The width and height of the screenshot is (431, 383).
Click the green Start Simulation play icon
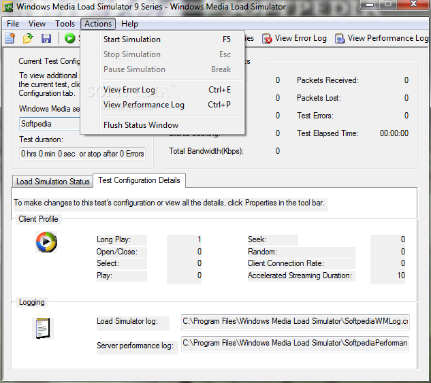pyautogui.click(x=70, y=38)
